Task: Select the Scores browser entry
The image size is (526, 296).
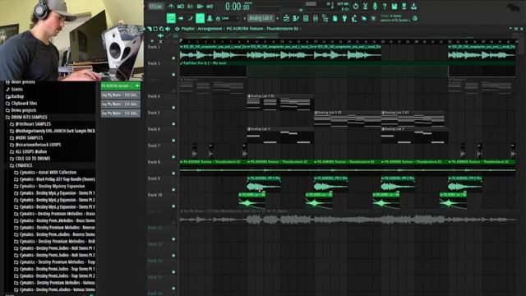Action: click(16, 90)
